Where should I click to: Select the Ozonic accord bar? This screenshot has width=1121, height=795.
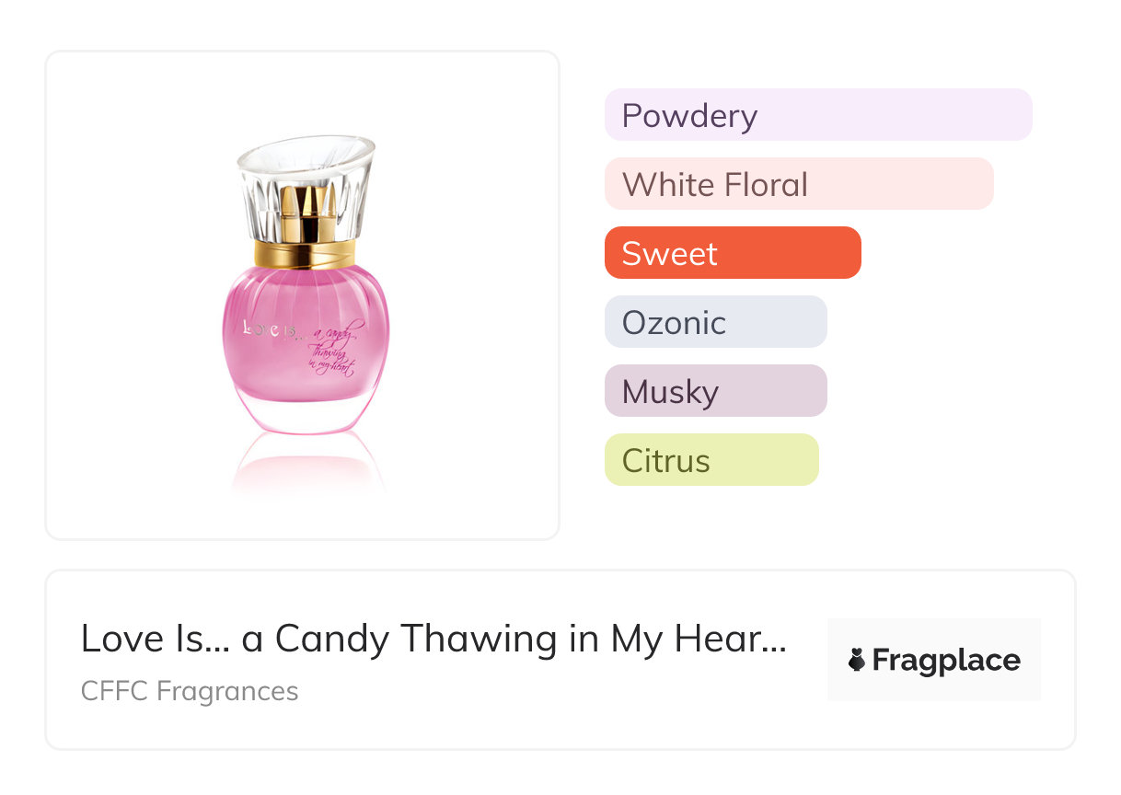point(715,322)
